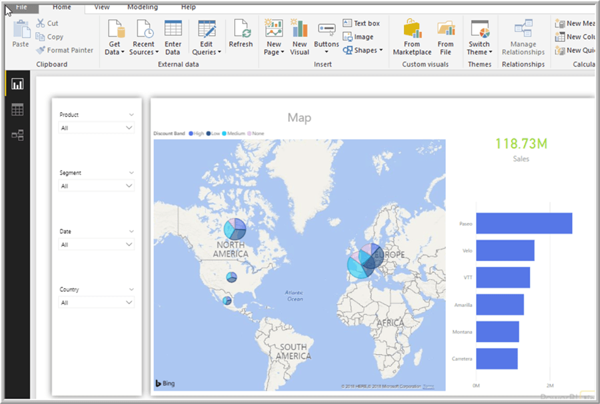Insert a Text box
This screenshot has height=404, width=600.
click(361, 23)
